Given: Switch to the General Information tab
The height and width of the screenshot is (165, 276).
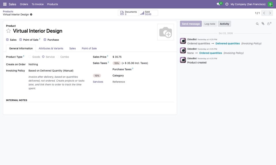Looking at the screenshot, I should click(x=21, y=48).
